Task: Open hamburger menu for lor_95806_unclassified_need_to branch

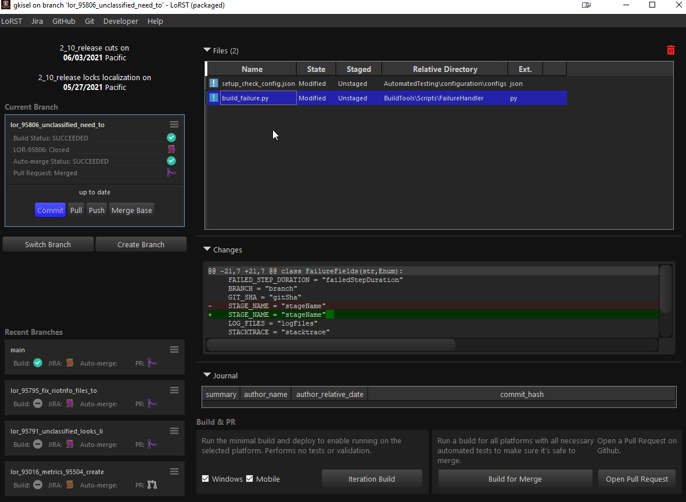Action: (174, 124)
